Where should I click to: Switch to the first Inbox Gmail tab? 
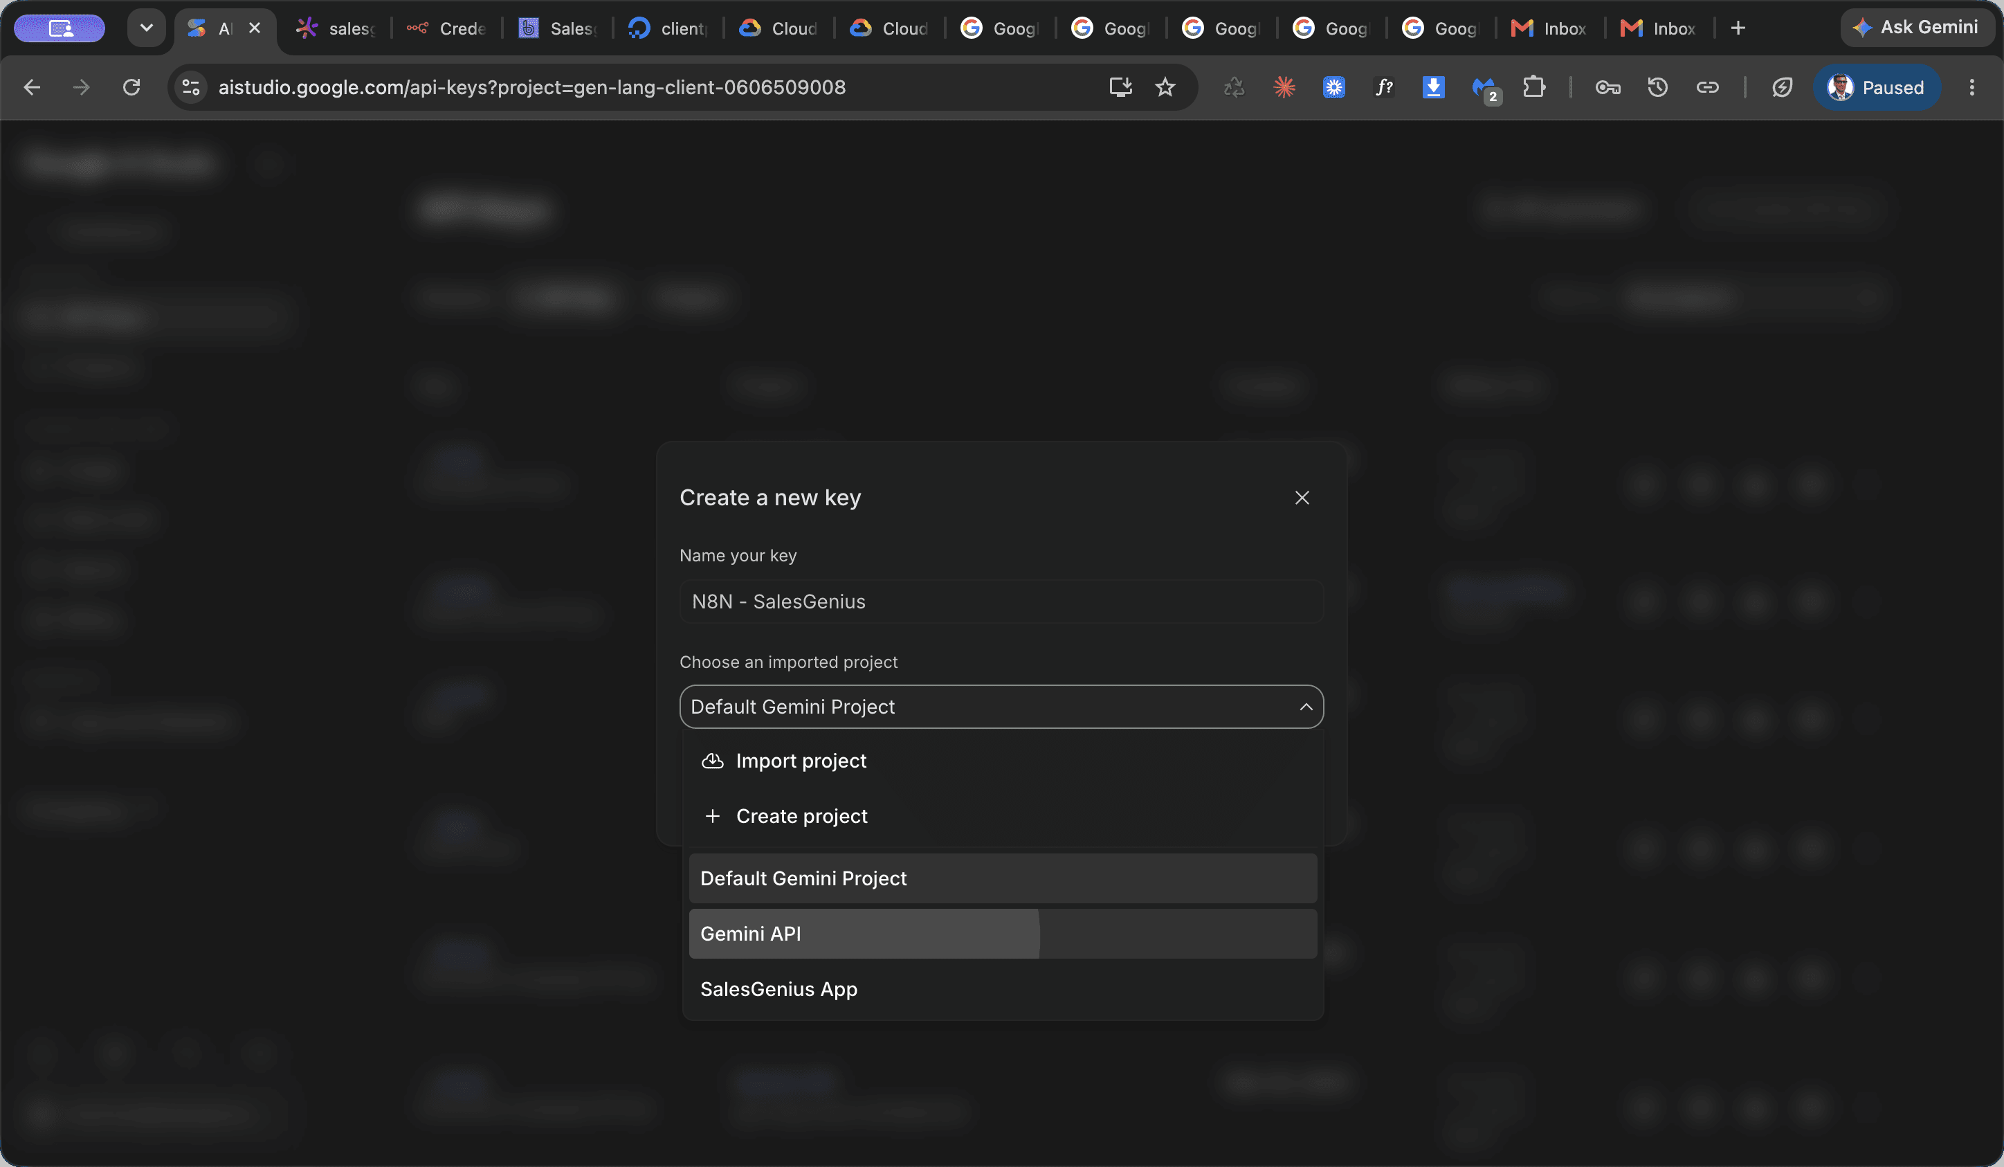coord(1549,28)
